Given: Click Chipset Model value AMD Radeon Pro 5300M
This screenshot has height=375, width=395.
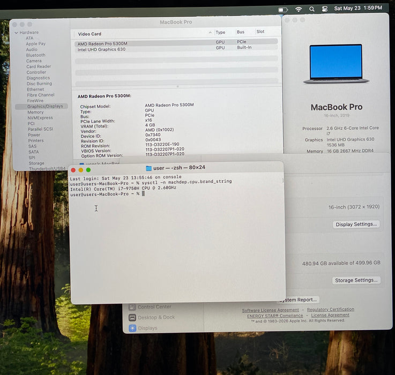Looking at the screenshot, I should pyautogui.click(x=169, y=105).
